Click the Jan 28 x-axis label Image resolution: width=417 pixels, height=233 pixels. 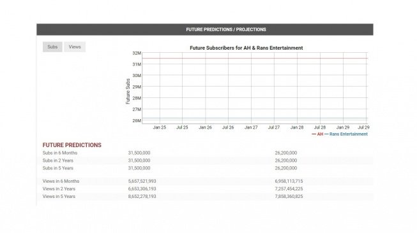297,127
